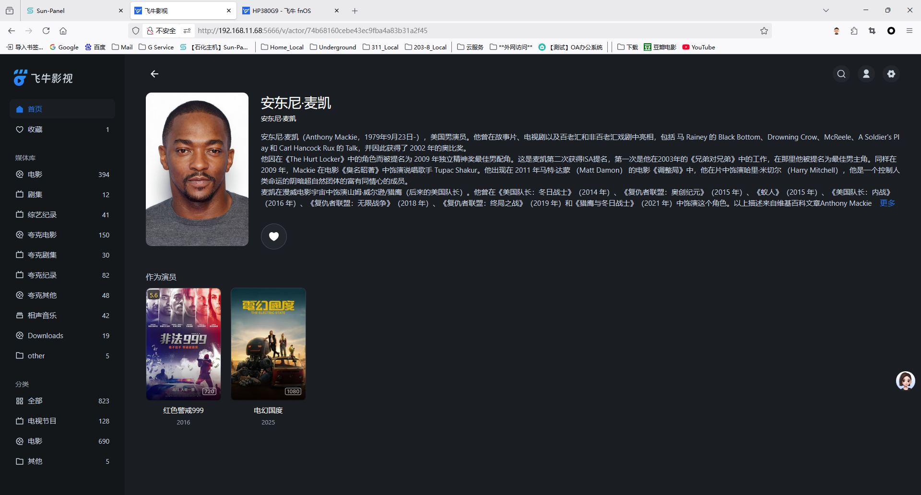This screenshot has height=495, width=921.
Task: Open the list all tabs dropdown
Action: pos(826,11)
